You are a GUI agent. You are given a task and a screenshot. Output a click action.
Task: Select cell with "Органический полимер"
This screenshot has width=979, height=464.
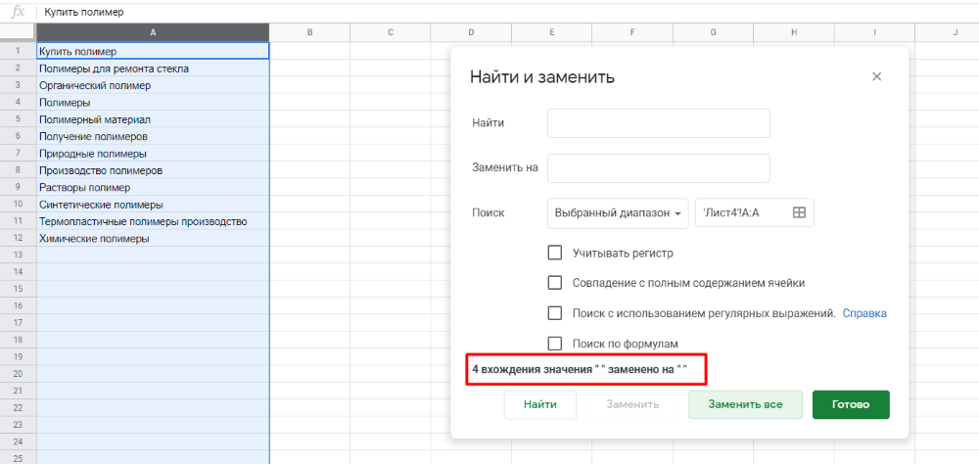[153, 85]
